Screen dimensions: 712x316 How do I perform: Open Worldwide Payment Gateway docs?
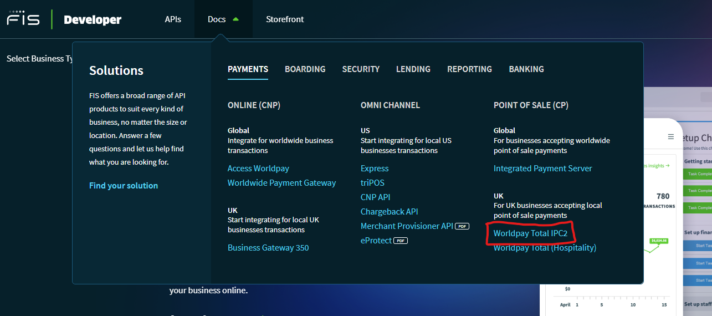pos(281,183)
